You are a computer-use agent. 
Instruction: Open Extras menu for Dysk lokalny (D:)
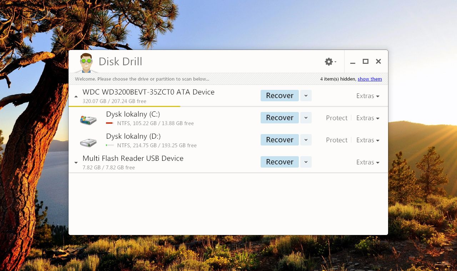(x=368, y=140)
